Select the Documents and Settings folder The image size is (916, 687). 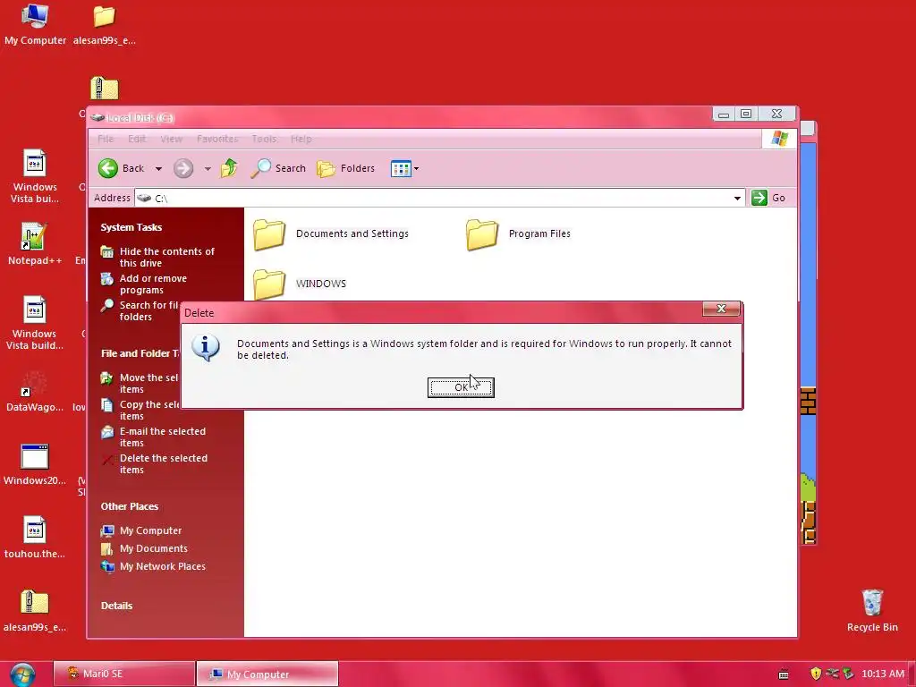(331, 233)
